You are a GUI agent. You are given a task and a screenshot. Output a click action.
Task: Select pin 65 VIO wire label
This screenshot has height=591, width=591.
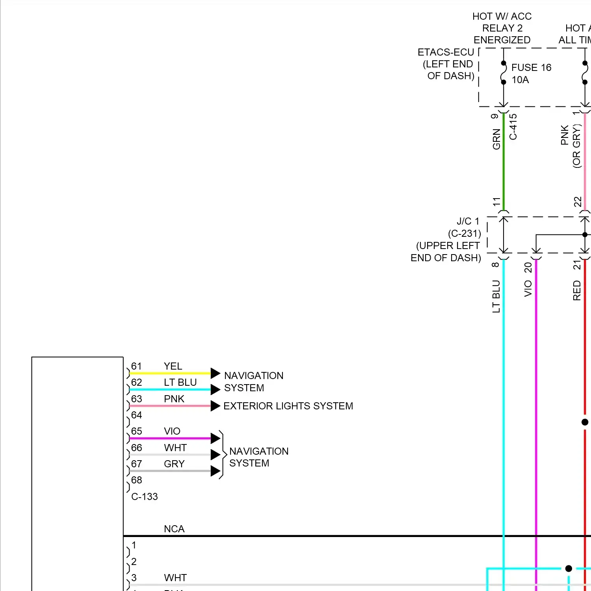click(x=172, y=431)
